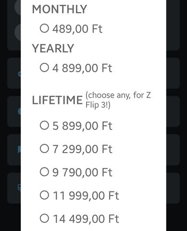Pick the 14 499,00 Ft lifetime option
187x231 pixels.
[79, 218]
